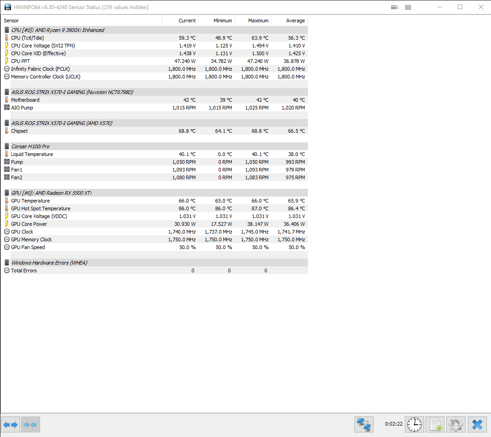
Task: Click the Current column header
Action: tap(180, 21)
